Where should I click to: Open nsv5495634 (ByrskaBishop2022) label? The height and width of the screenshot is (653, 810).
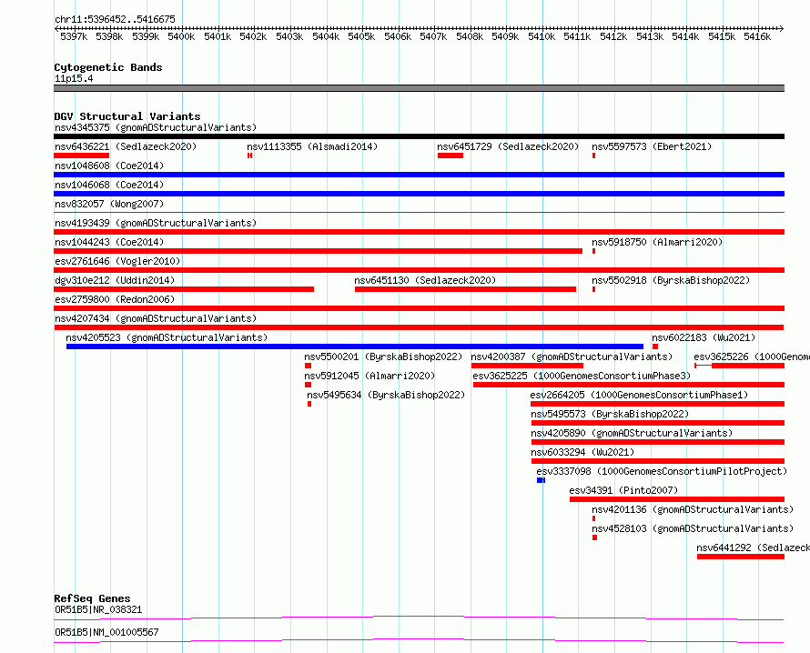tap(386, 395)
